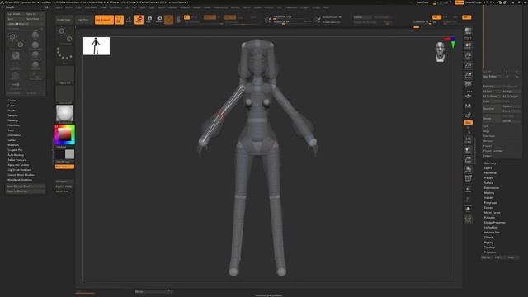Click the Append subtool button
The height and width of the screenshot is (297, 528).
pos(511,106)
